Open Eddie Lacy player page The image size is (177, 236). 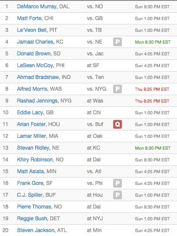point(30,113)
